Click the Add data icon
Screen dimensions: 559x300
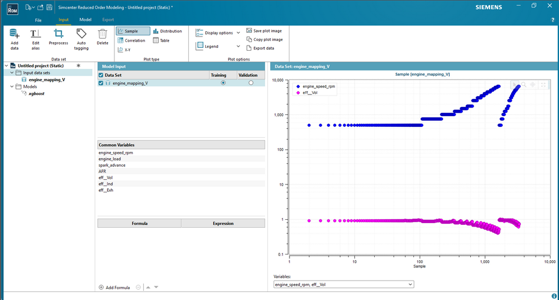coord(14,34)
